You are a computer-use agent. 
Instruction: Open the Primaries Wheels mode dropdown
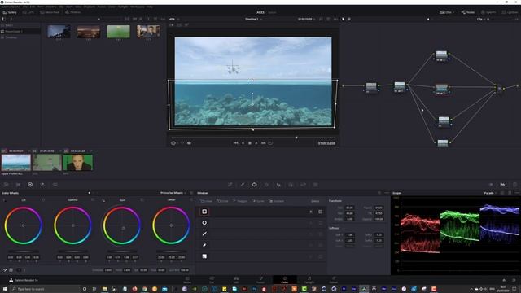click(173, 193)
